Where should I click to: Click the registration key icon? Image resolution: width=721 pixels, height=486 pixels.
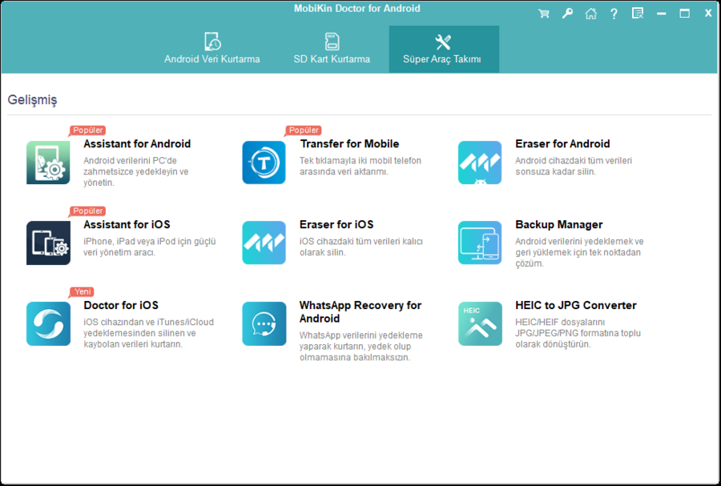(567, 13)
